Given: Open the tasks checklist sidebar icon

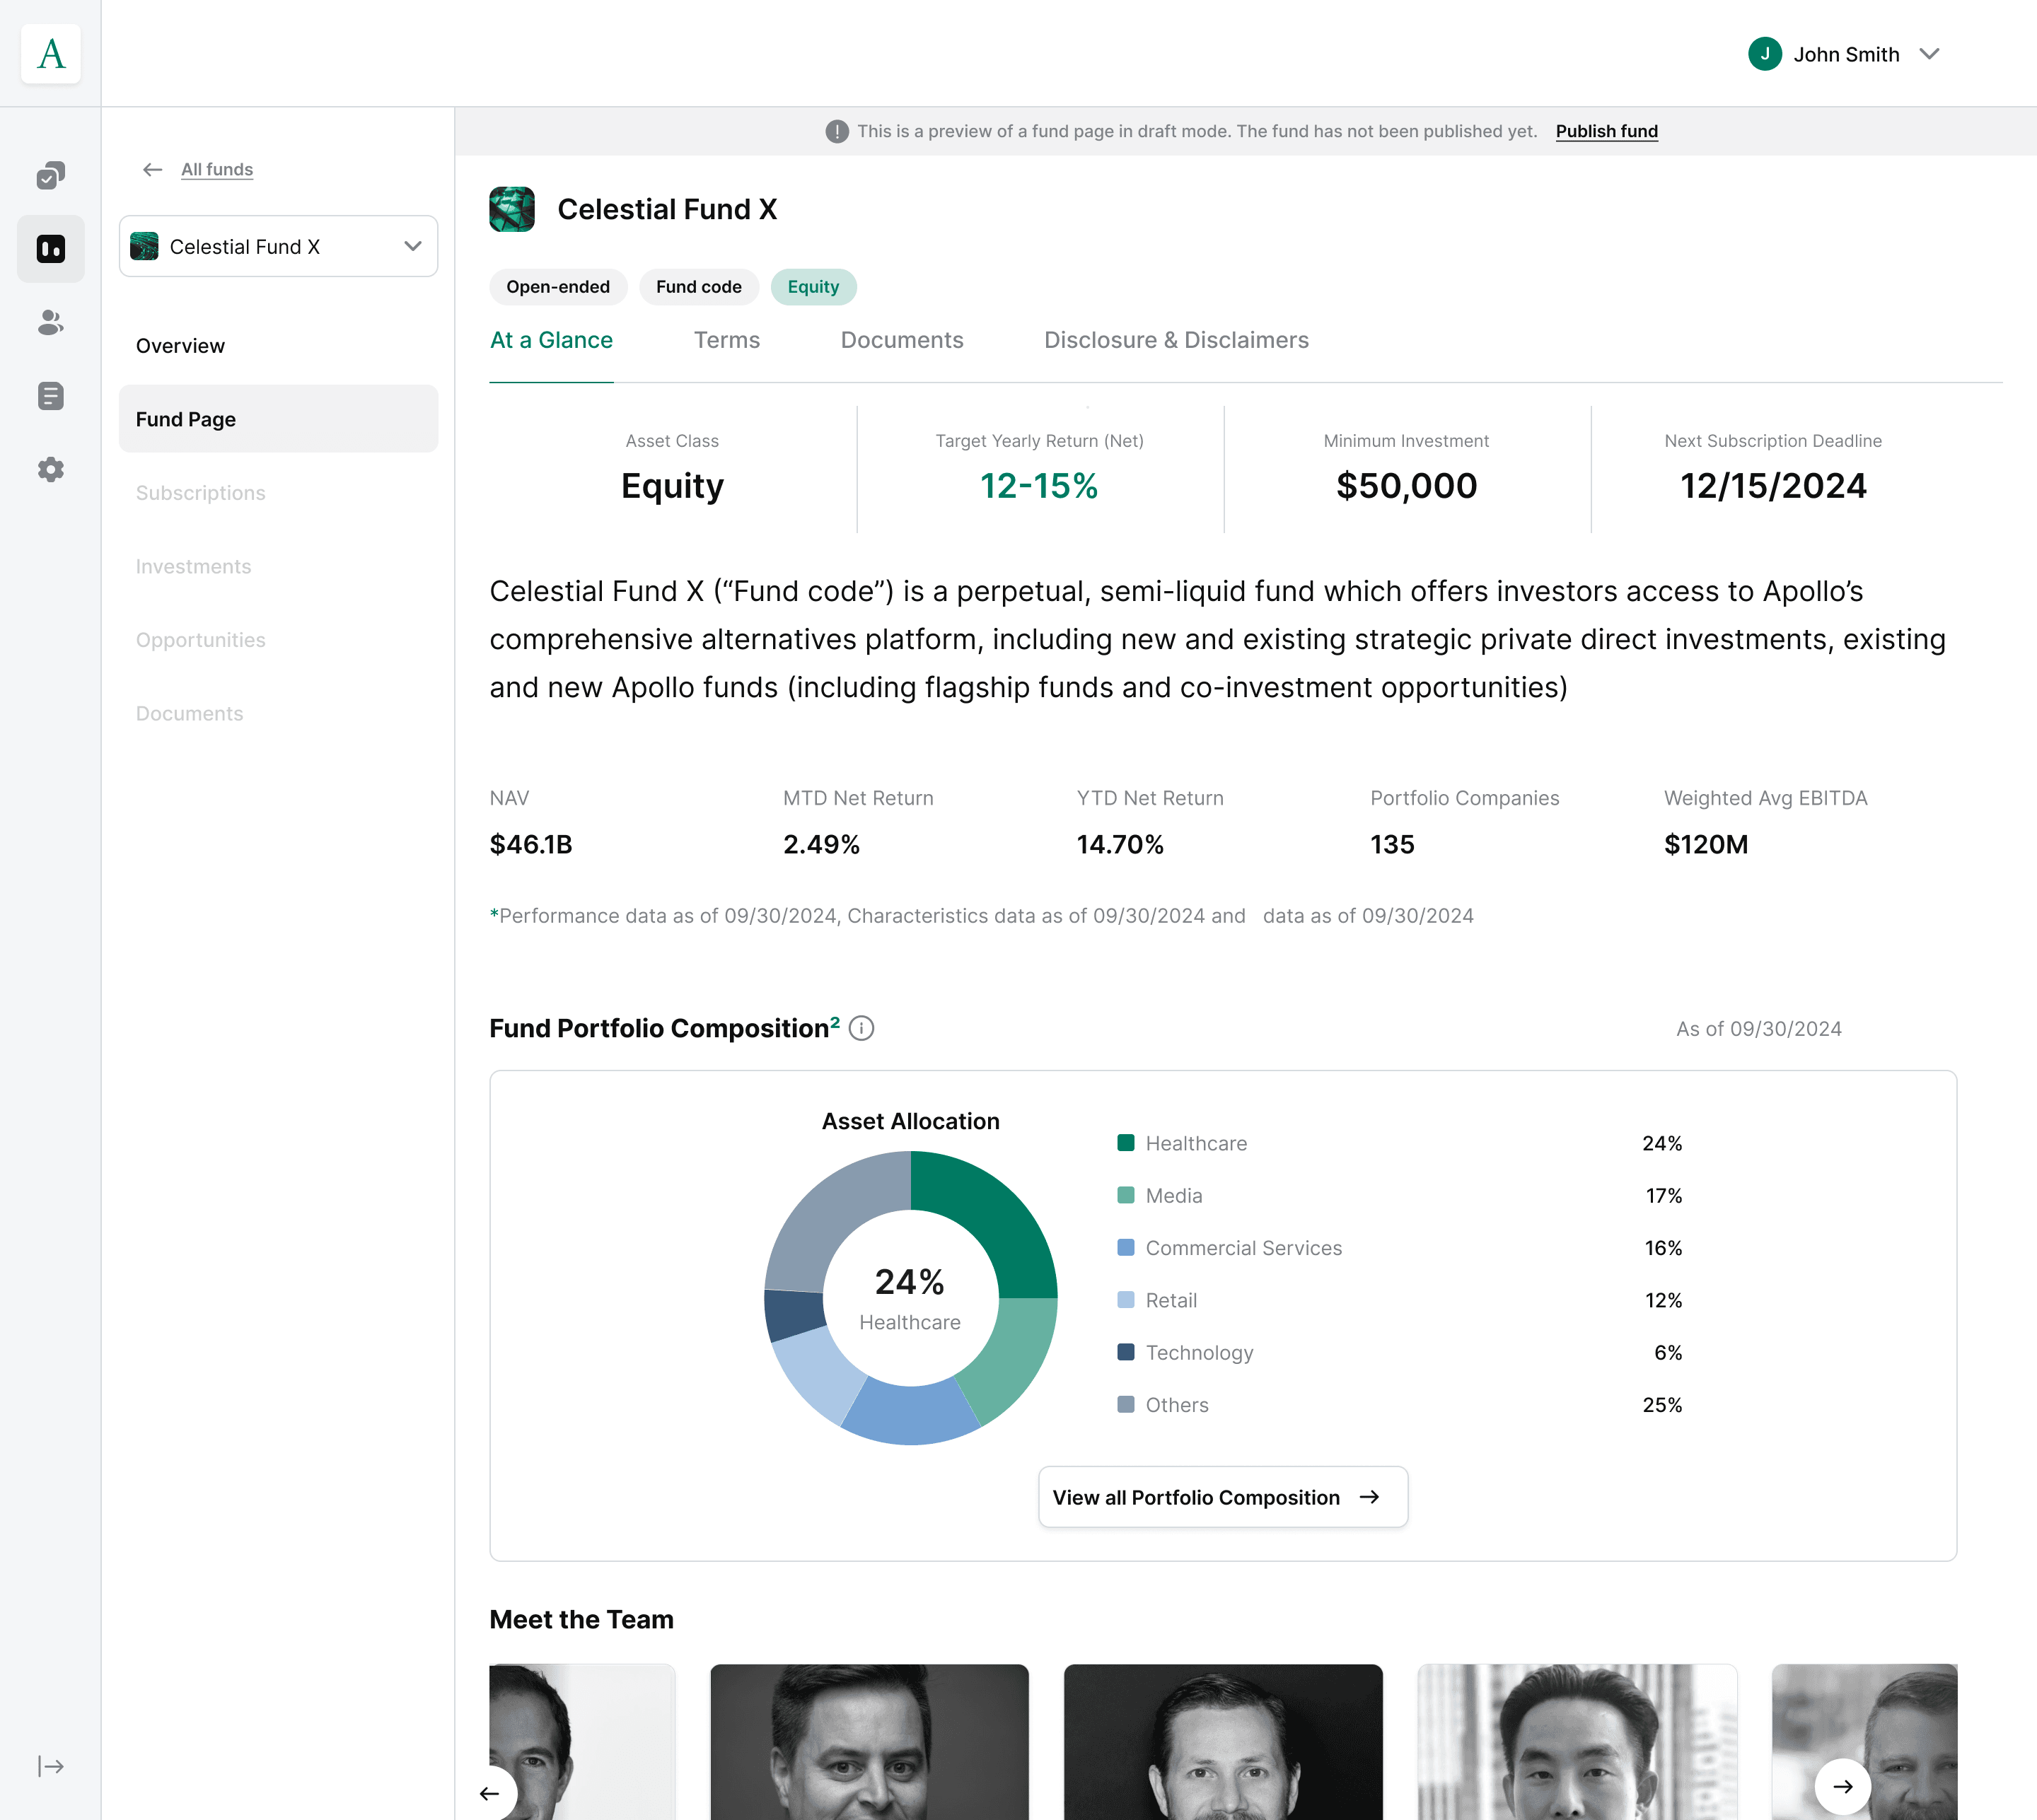Looking at the screenshot, I should click(x=51, y=175).
